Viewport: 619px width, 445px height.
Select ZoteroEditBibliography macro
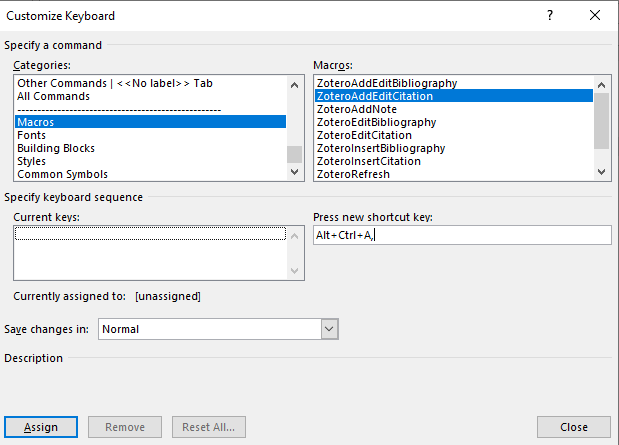click(x=454, y=122)
